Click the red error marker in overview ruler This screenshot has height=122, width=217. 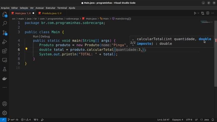(x=216, y=40)
